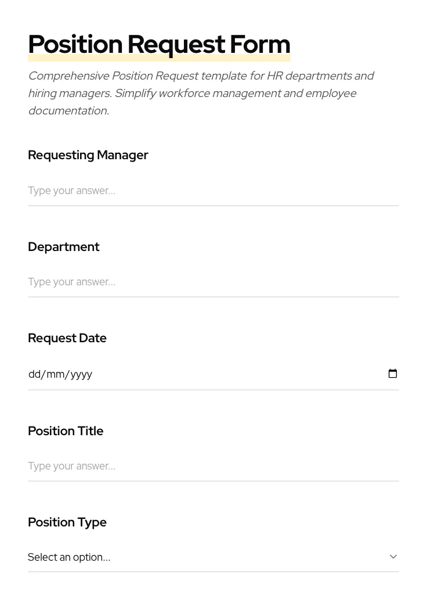The image size is (427, 595).
Task: Click the 'Requesting Manager' field label
Action: tap(88, 155)
